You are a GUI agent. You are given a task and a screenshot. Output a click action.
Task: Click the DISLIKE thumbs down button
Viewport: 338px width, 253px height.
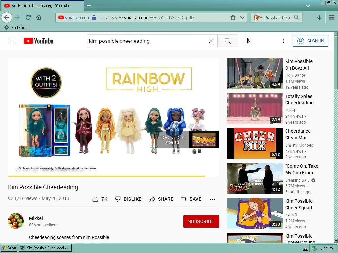tap(128, 199)
